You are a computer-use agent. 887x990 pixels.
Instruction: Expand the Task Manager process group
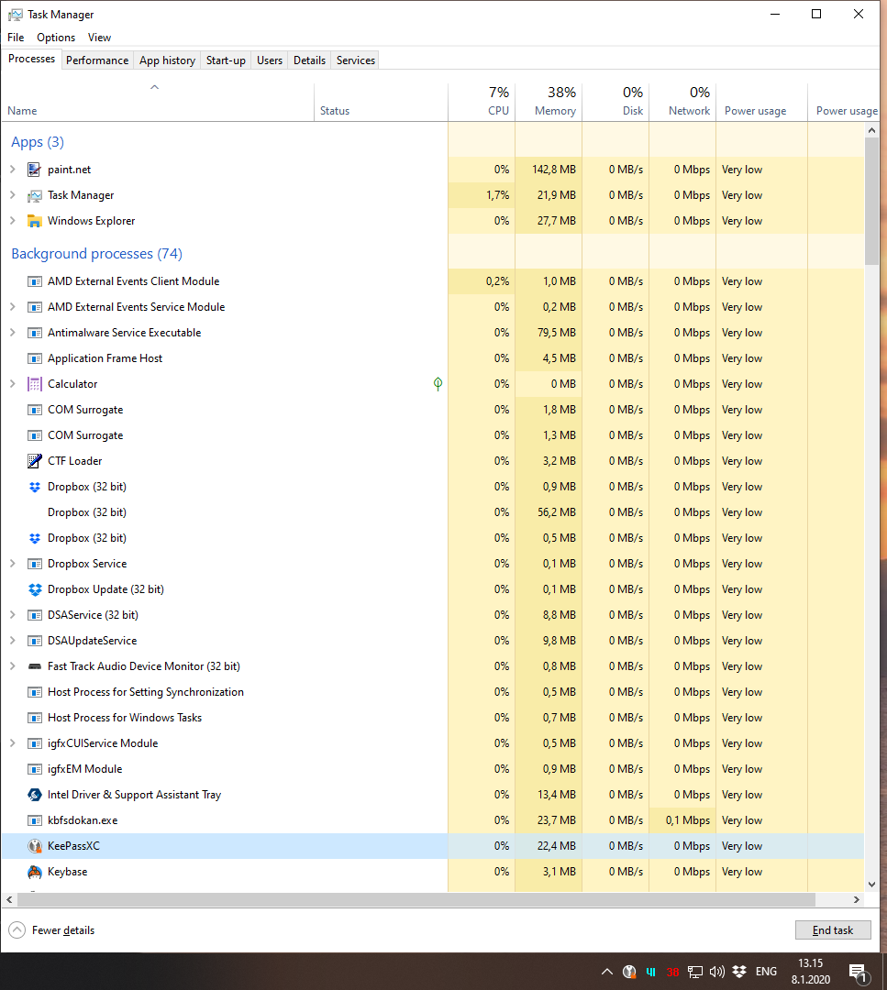click(x=12, y=195)
